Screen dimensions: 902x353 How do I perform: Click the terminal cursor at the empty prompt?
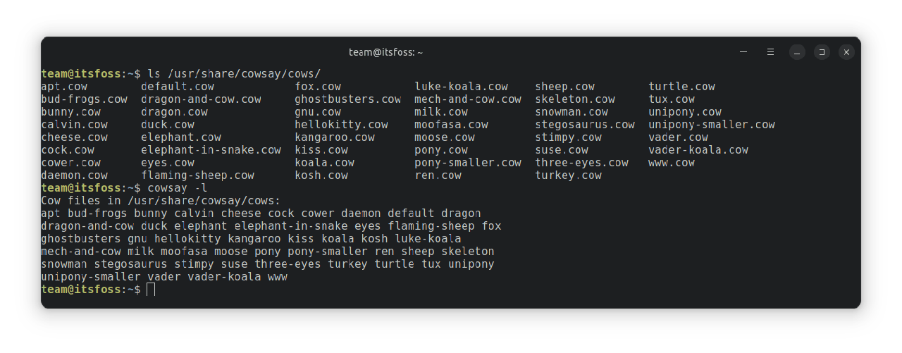point(151,290)
